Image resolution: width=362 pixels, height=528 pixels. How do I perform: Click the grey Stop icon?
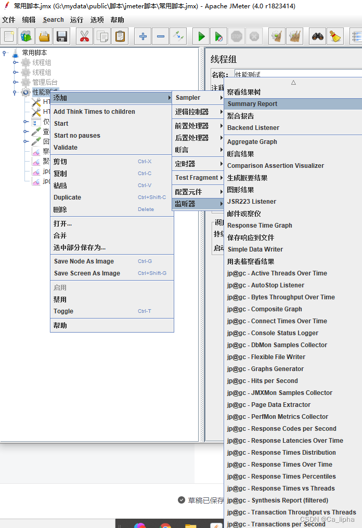(x=237, y=36)
